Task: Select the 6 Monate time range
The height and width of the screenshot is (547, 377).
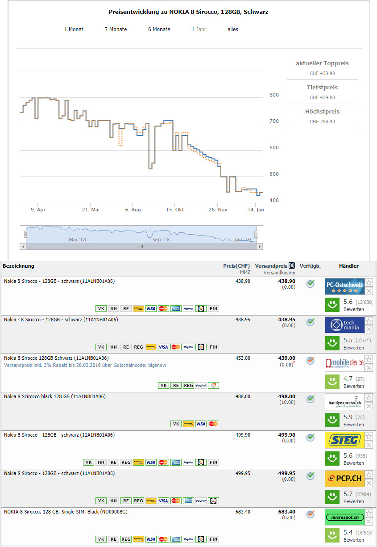Action: pyautogui.click(x=159, y=29)
